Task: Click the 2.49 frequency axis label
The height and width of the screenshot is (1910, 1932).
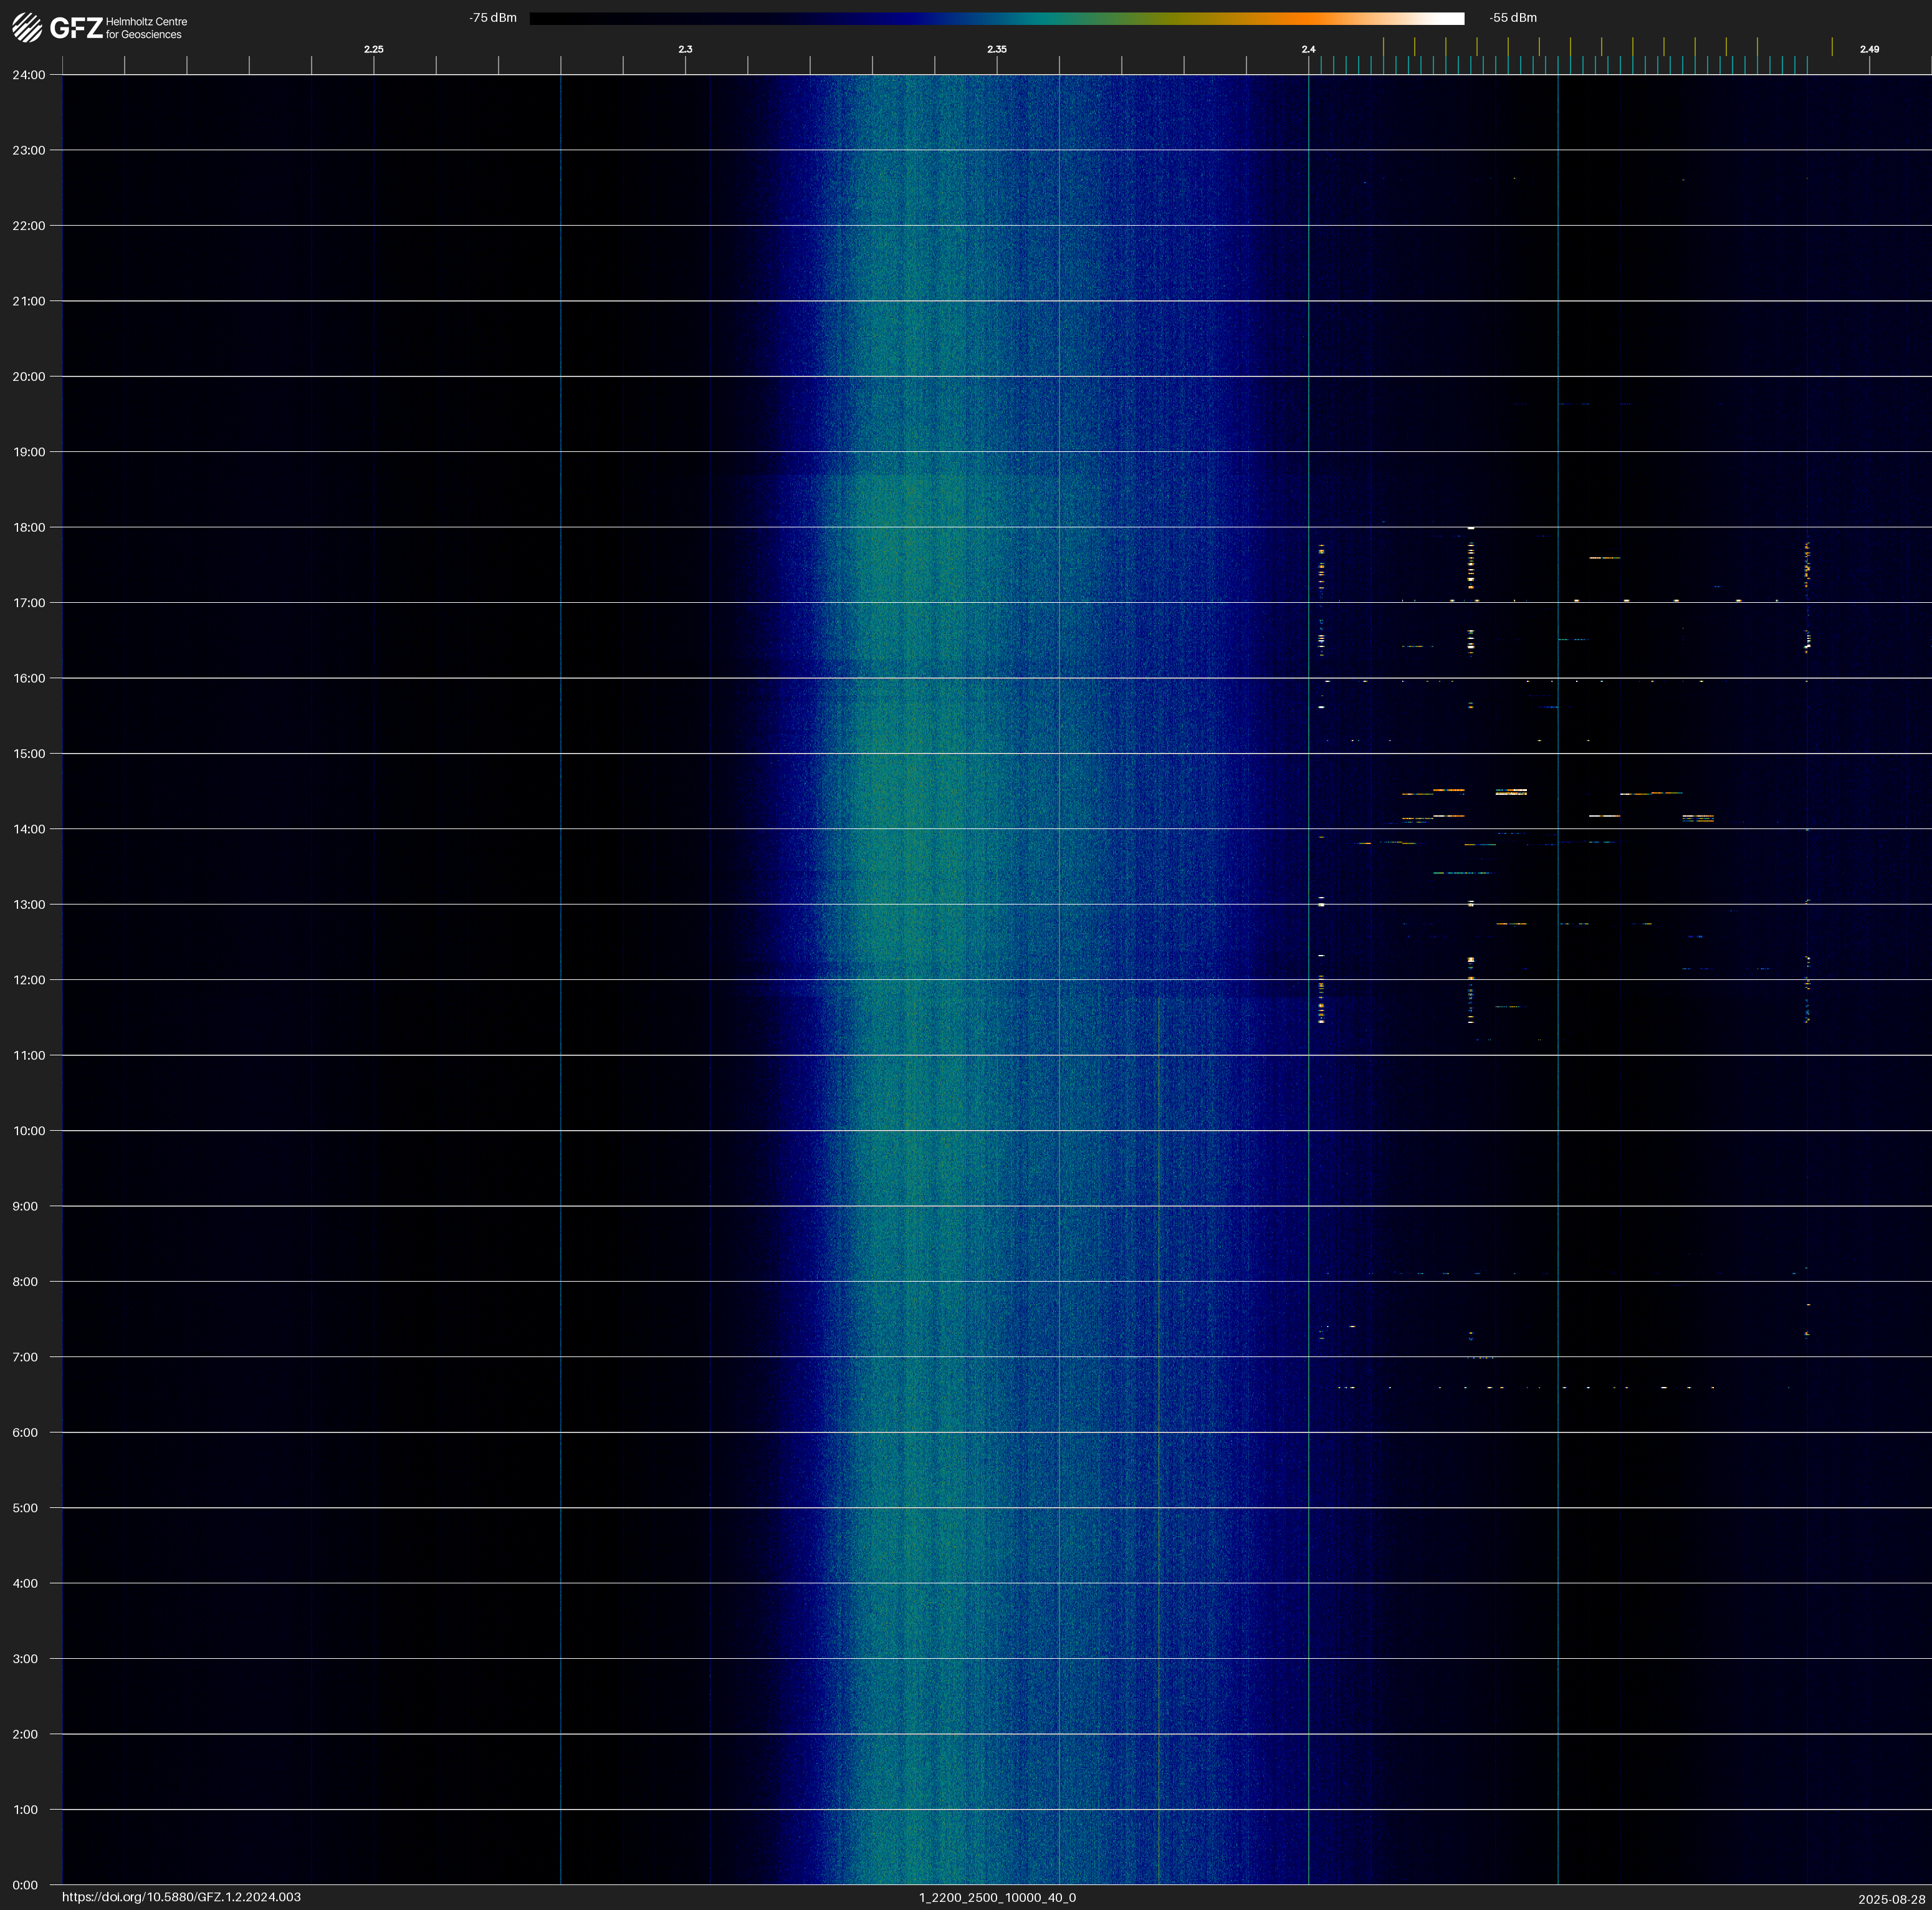Action: pyautogui.click(x=1869, y=49)
